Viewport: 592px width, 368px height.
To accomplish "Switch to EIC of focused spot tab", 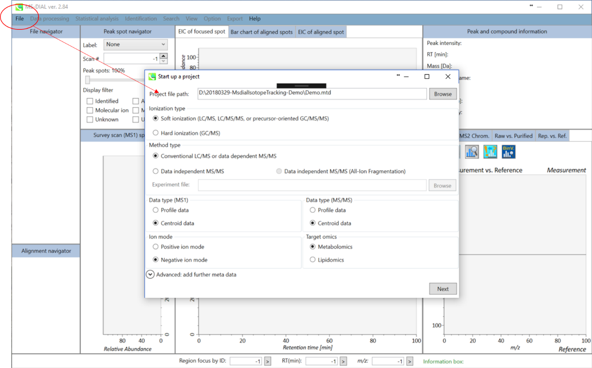I will pos(202,31).
